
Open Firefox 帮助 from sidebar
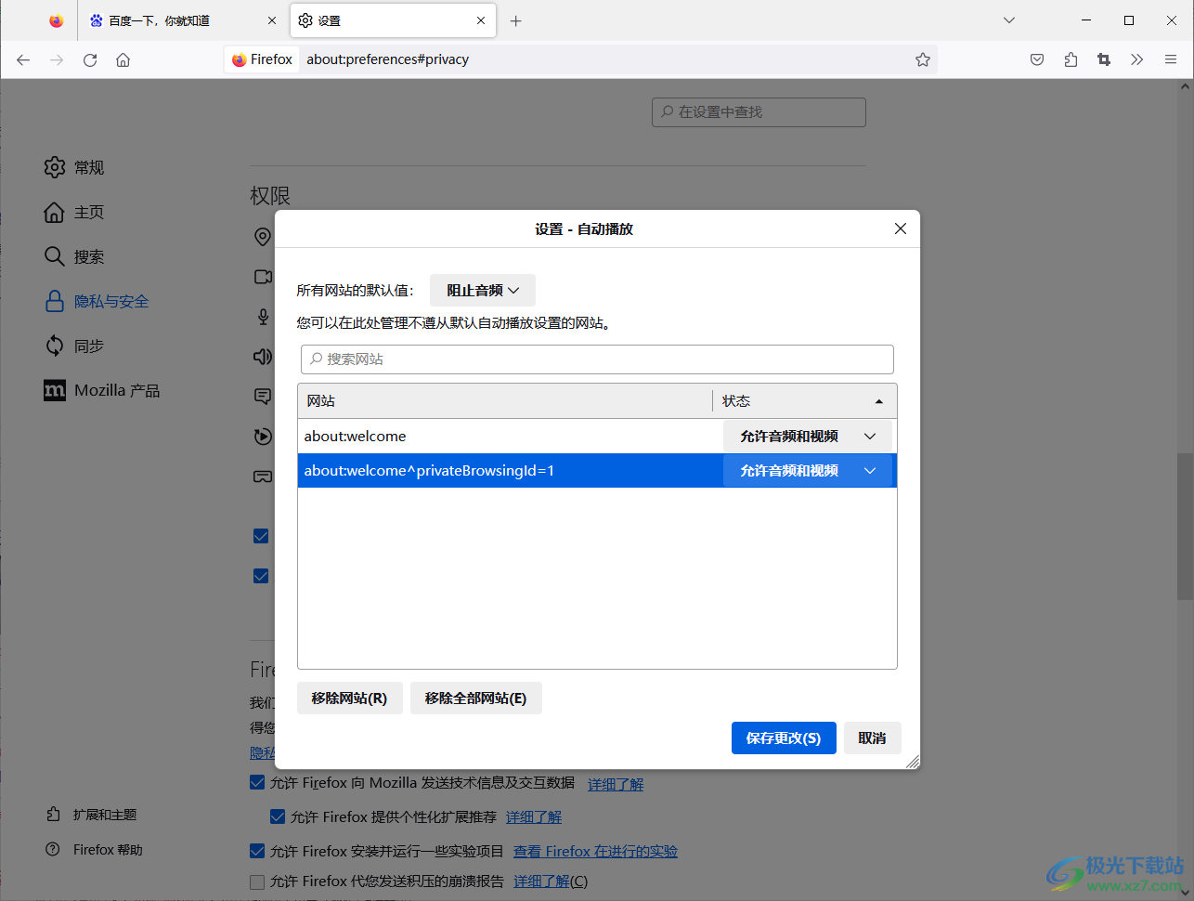[95, 850]
